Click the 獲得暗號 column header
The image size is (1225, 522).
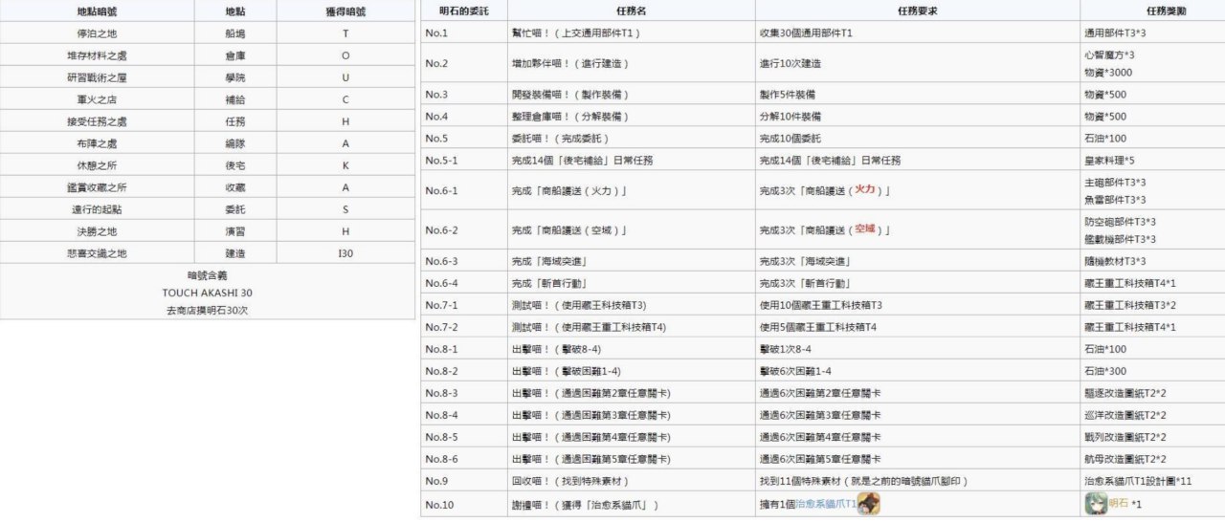coord(345,11)
